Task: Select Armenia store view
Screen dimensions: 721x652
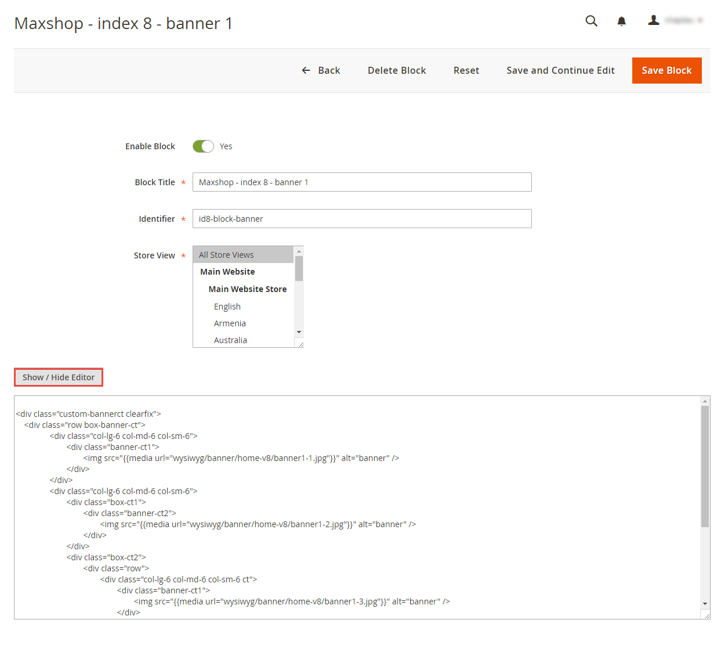Action: pyautogui.click(x=244, y=323)
